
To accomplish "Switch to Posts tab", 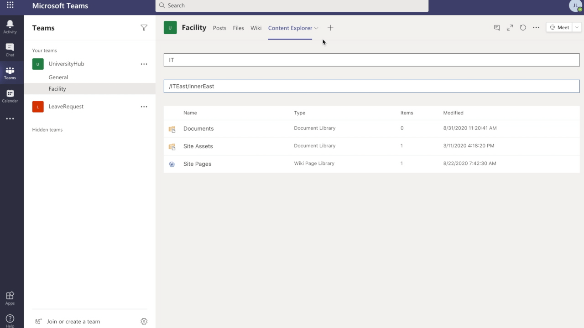I will click(219, 28).
